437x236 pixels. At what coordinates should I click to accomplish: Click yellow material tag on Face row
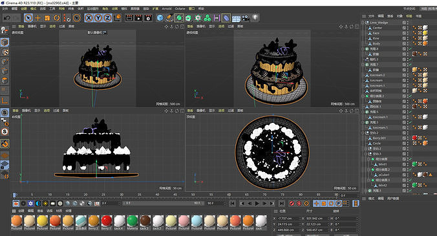[425, 33]
